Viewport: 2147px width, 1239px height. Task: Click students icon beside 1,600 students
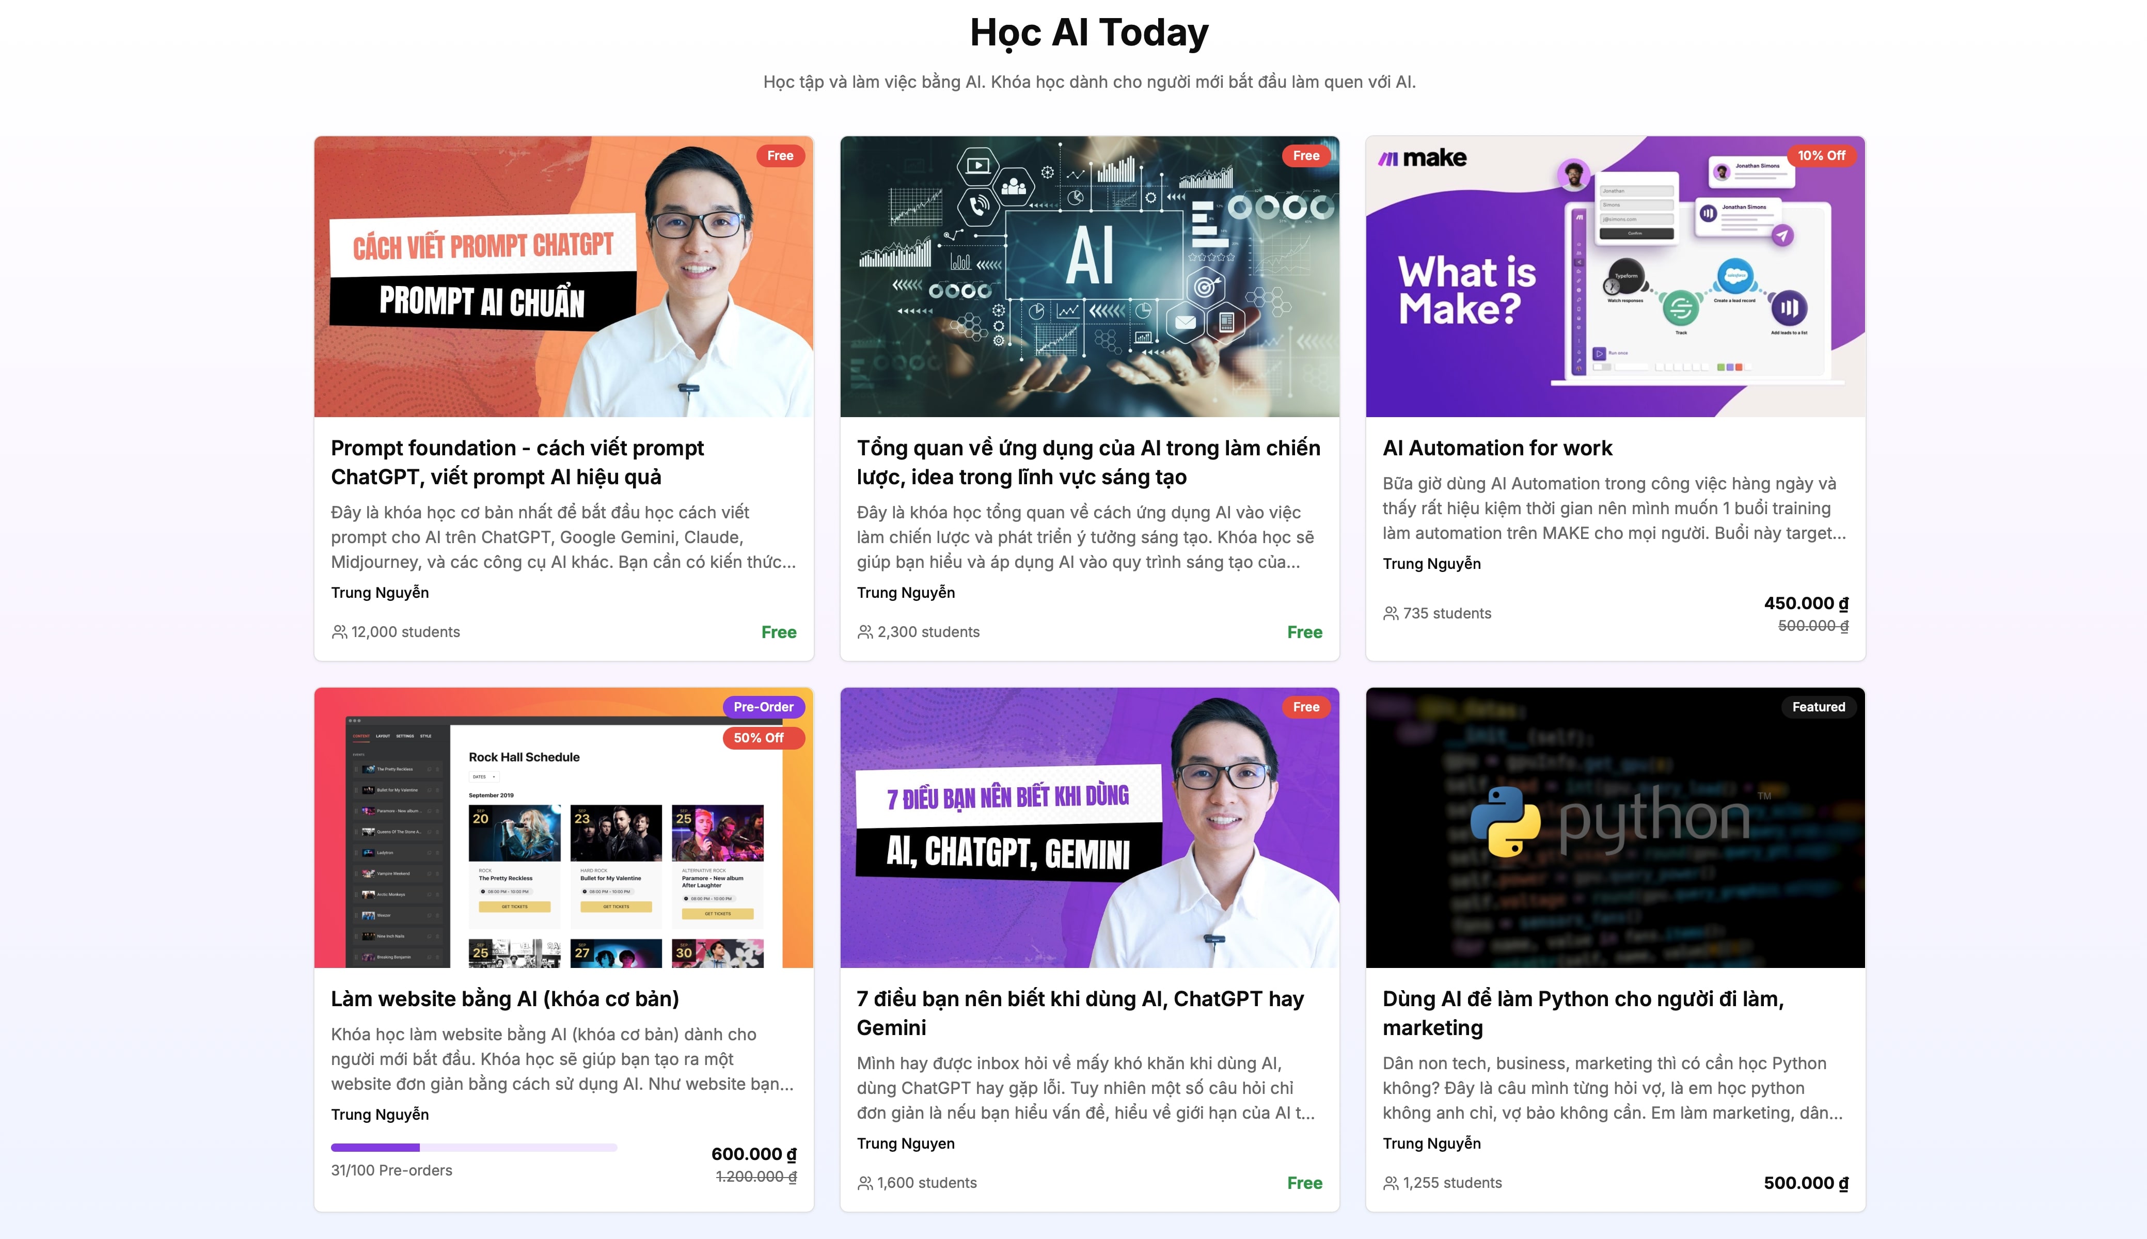point(864,1183)
